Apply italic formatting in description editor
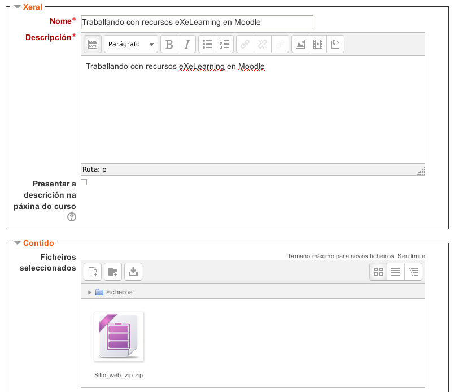Viewport: 454px width, 392px height. 186,44
